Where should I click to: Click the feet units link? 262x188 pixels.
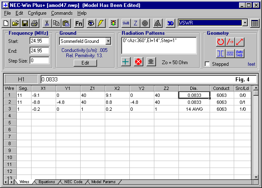coord(251,64)
